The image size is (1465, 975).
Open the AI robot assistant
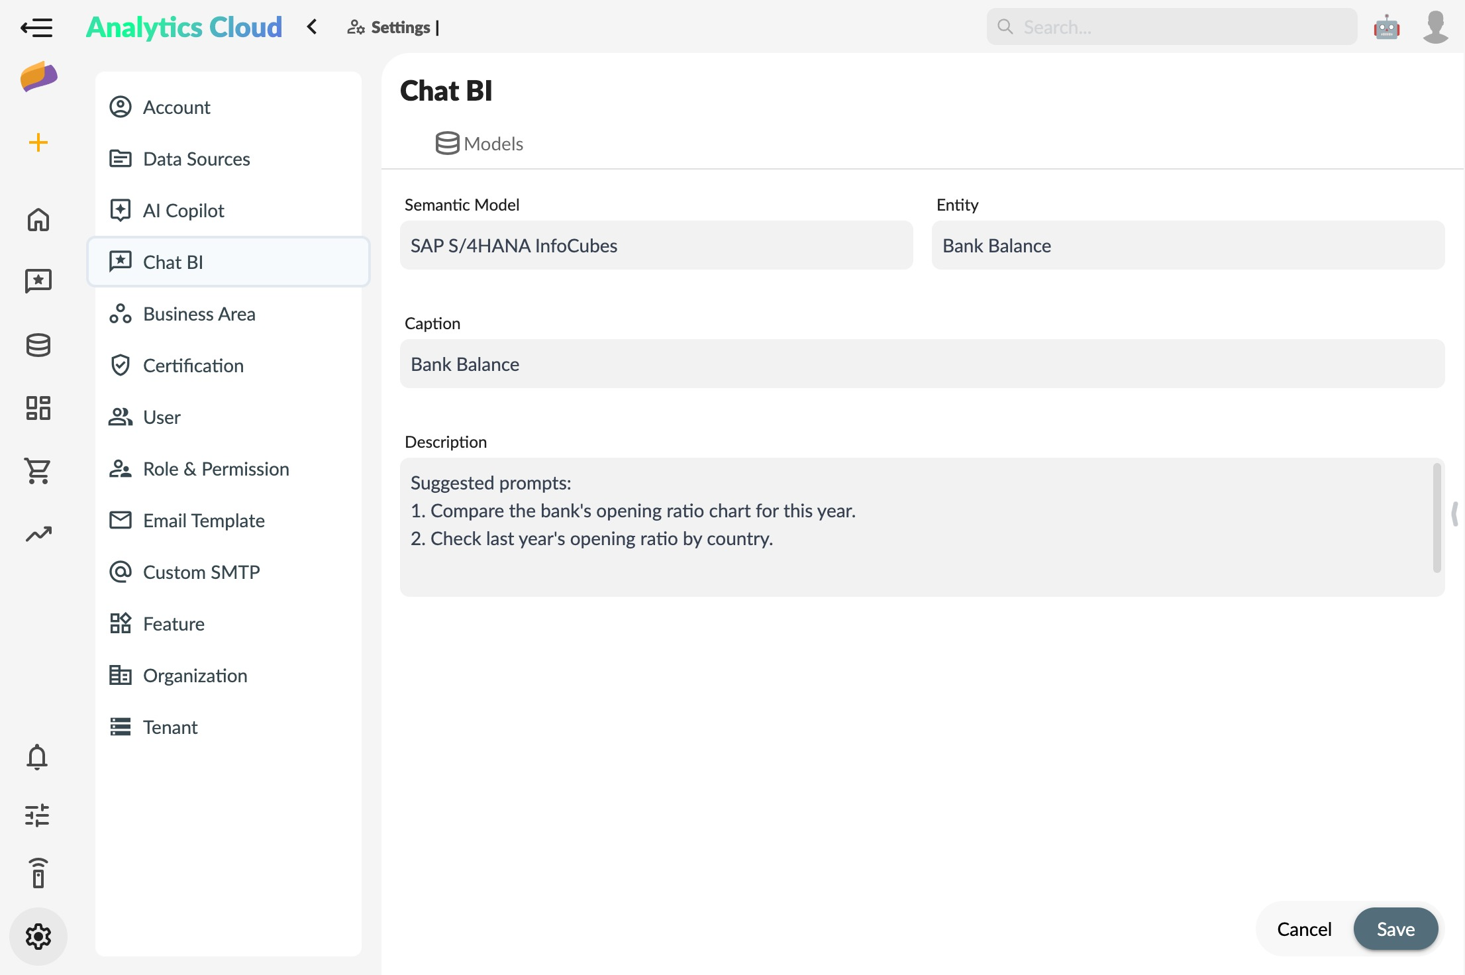[1386, 28]
